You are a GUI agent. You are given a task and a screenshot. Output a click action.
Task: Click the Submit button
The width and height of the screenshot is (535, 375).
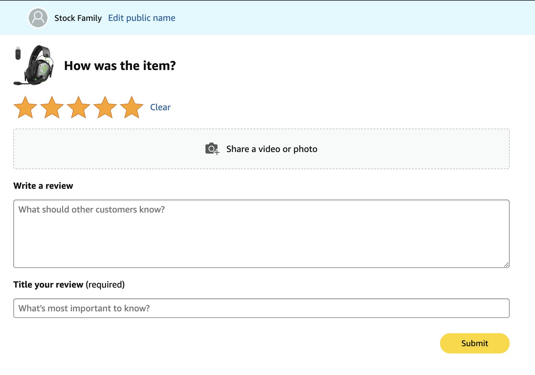475,343
